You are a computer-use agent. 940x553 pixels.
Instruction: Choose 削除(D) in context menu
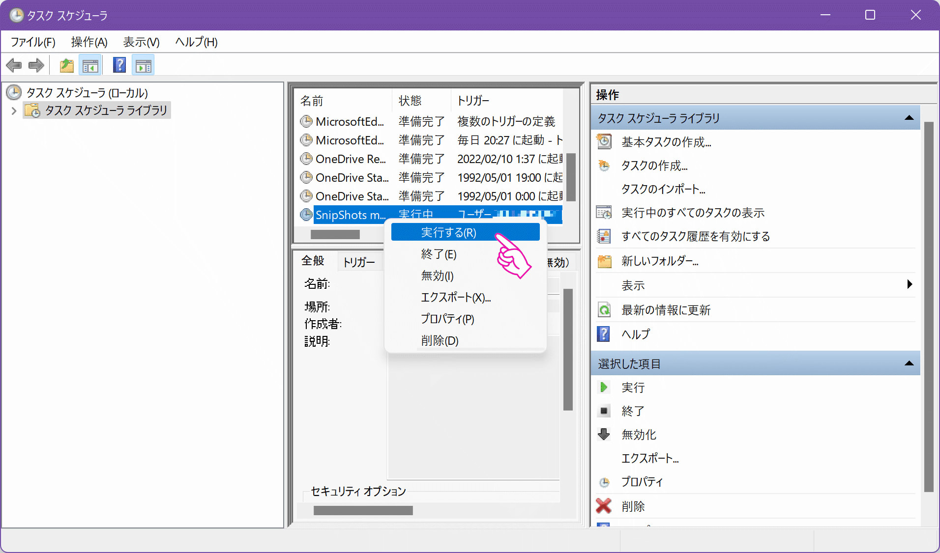(465, 340)
